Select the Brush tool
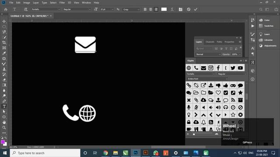Viewport: 280px width, 157px height. 4,64
